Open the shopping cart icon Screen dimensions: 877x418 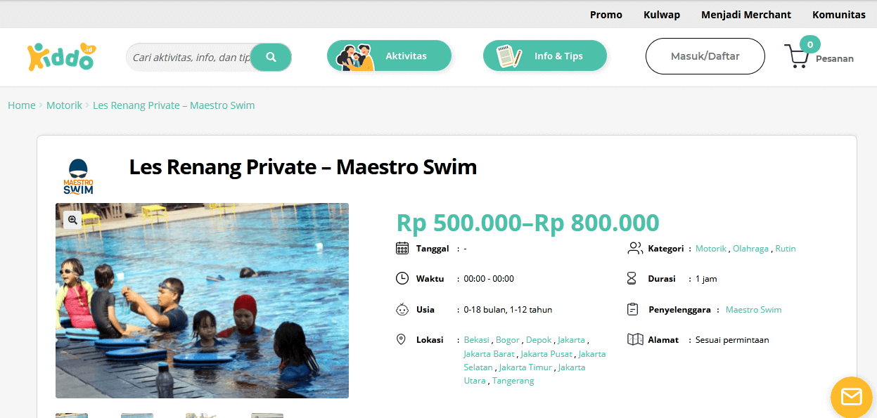point(796,57)
